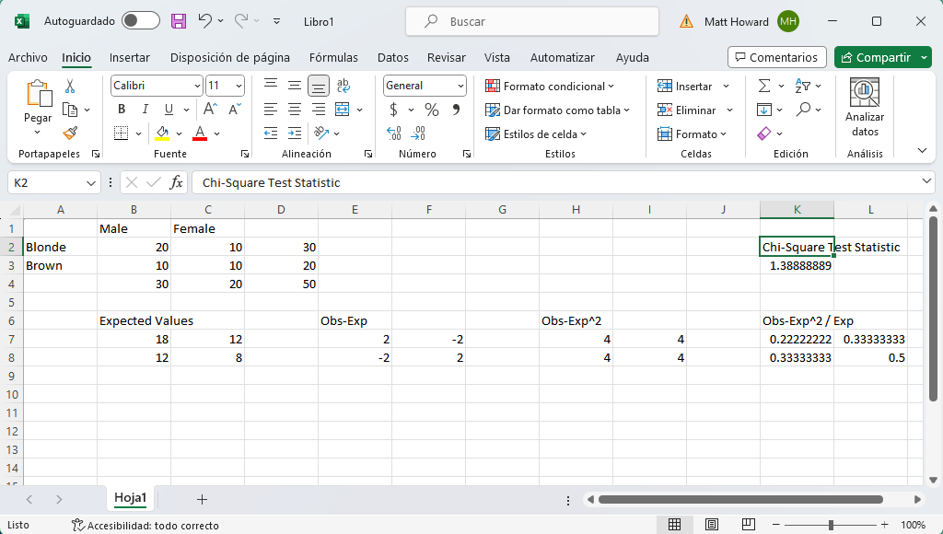Click the Cut scissors icon
943x534 pixels.
point(70,86)
